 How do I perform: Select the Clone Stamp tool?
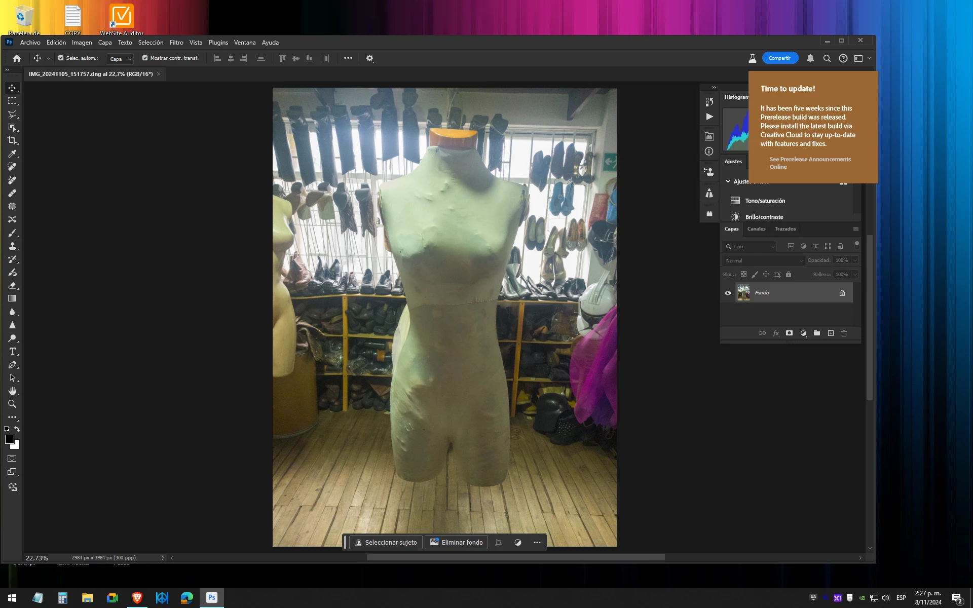click(x=12, y=246)
